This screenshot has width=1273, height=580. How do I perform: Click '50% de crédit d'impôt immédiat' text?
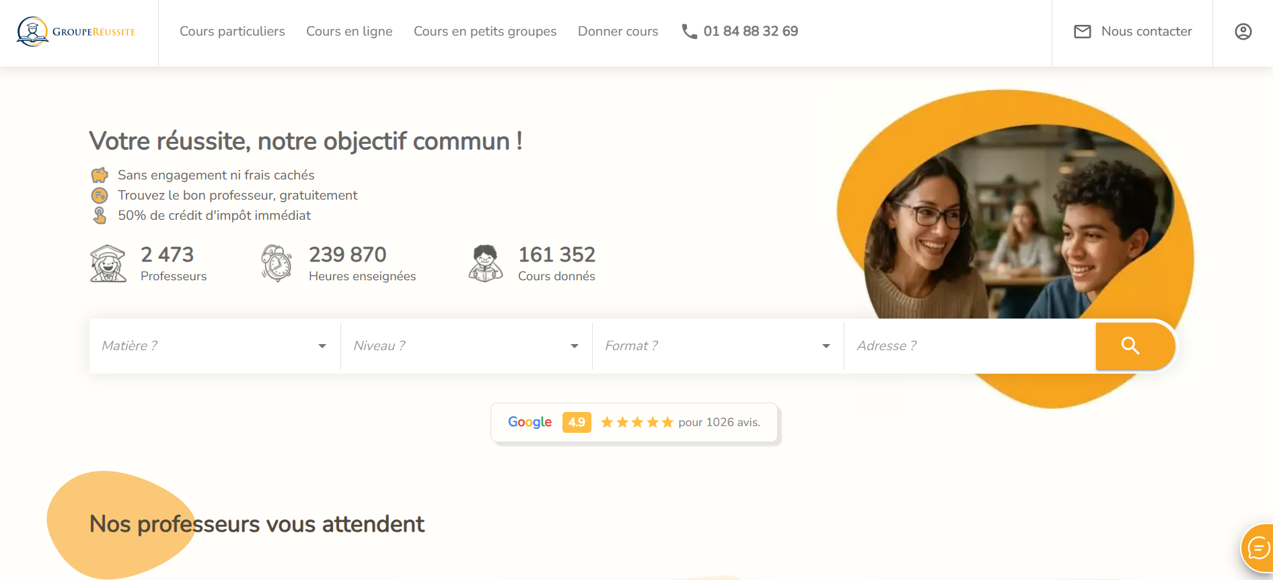point(215,216)
